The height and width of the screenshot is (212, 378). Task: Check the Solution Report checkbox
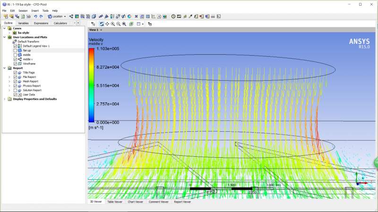point(15,90)
